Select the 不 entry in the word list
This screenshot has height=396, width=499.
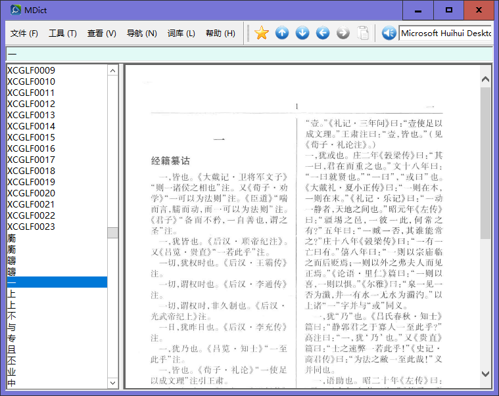[x=12, y=316]
